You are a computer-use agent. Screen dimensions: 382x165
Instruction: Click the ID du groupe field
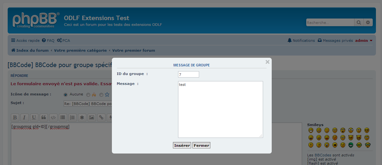(188, 74)
